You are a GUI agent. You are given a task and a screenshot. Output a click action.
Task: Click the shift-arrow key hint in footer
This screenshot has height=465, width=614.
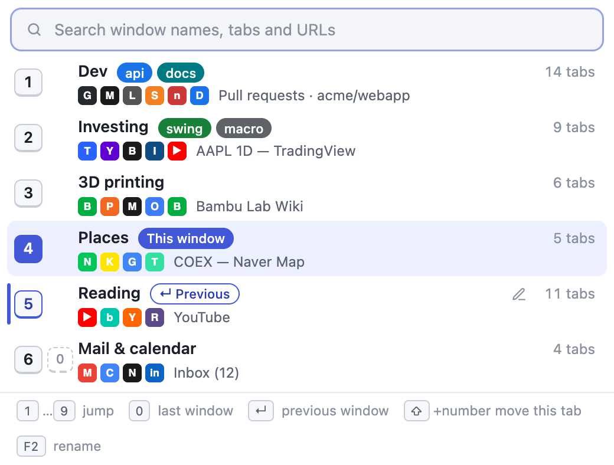417,411
